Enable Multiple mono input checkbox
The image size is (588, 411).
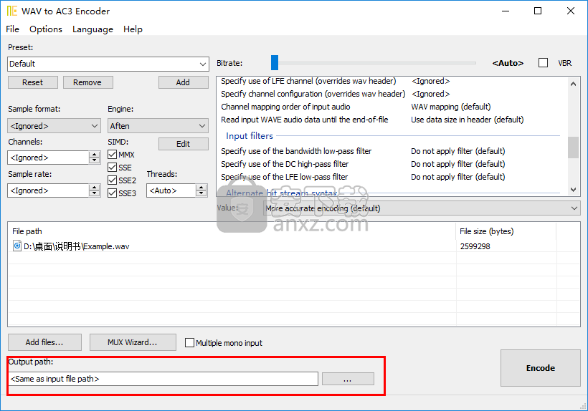190,343
